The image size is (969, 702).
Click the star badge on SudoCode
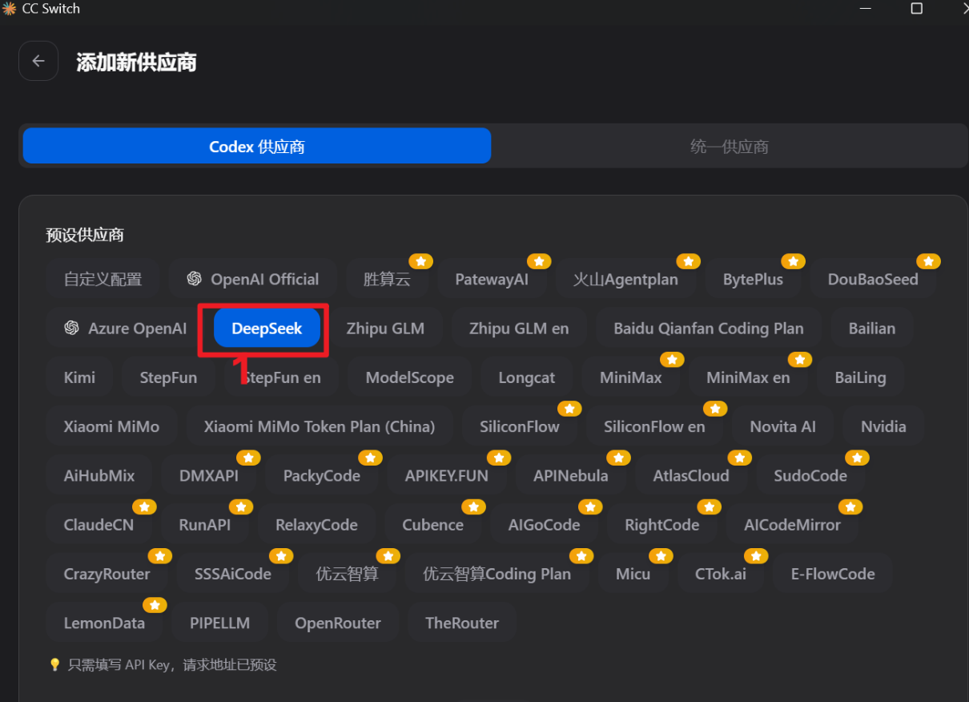pos(857,458)
